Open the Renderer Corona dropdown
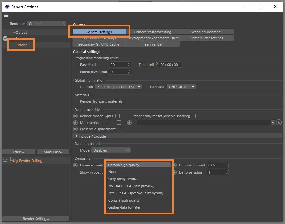 tap(46, 24)
